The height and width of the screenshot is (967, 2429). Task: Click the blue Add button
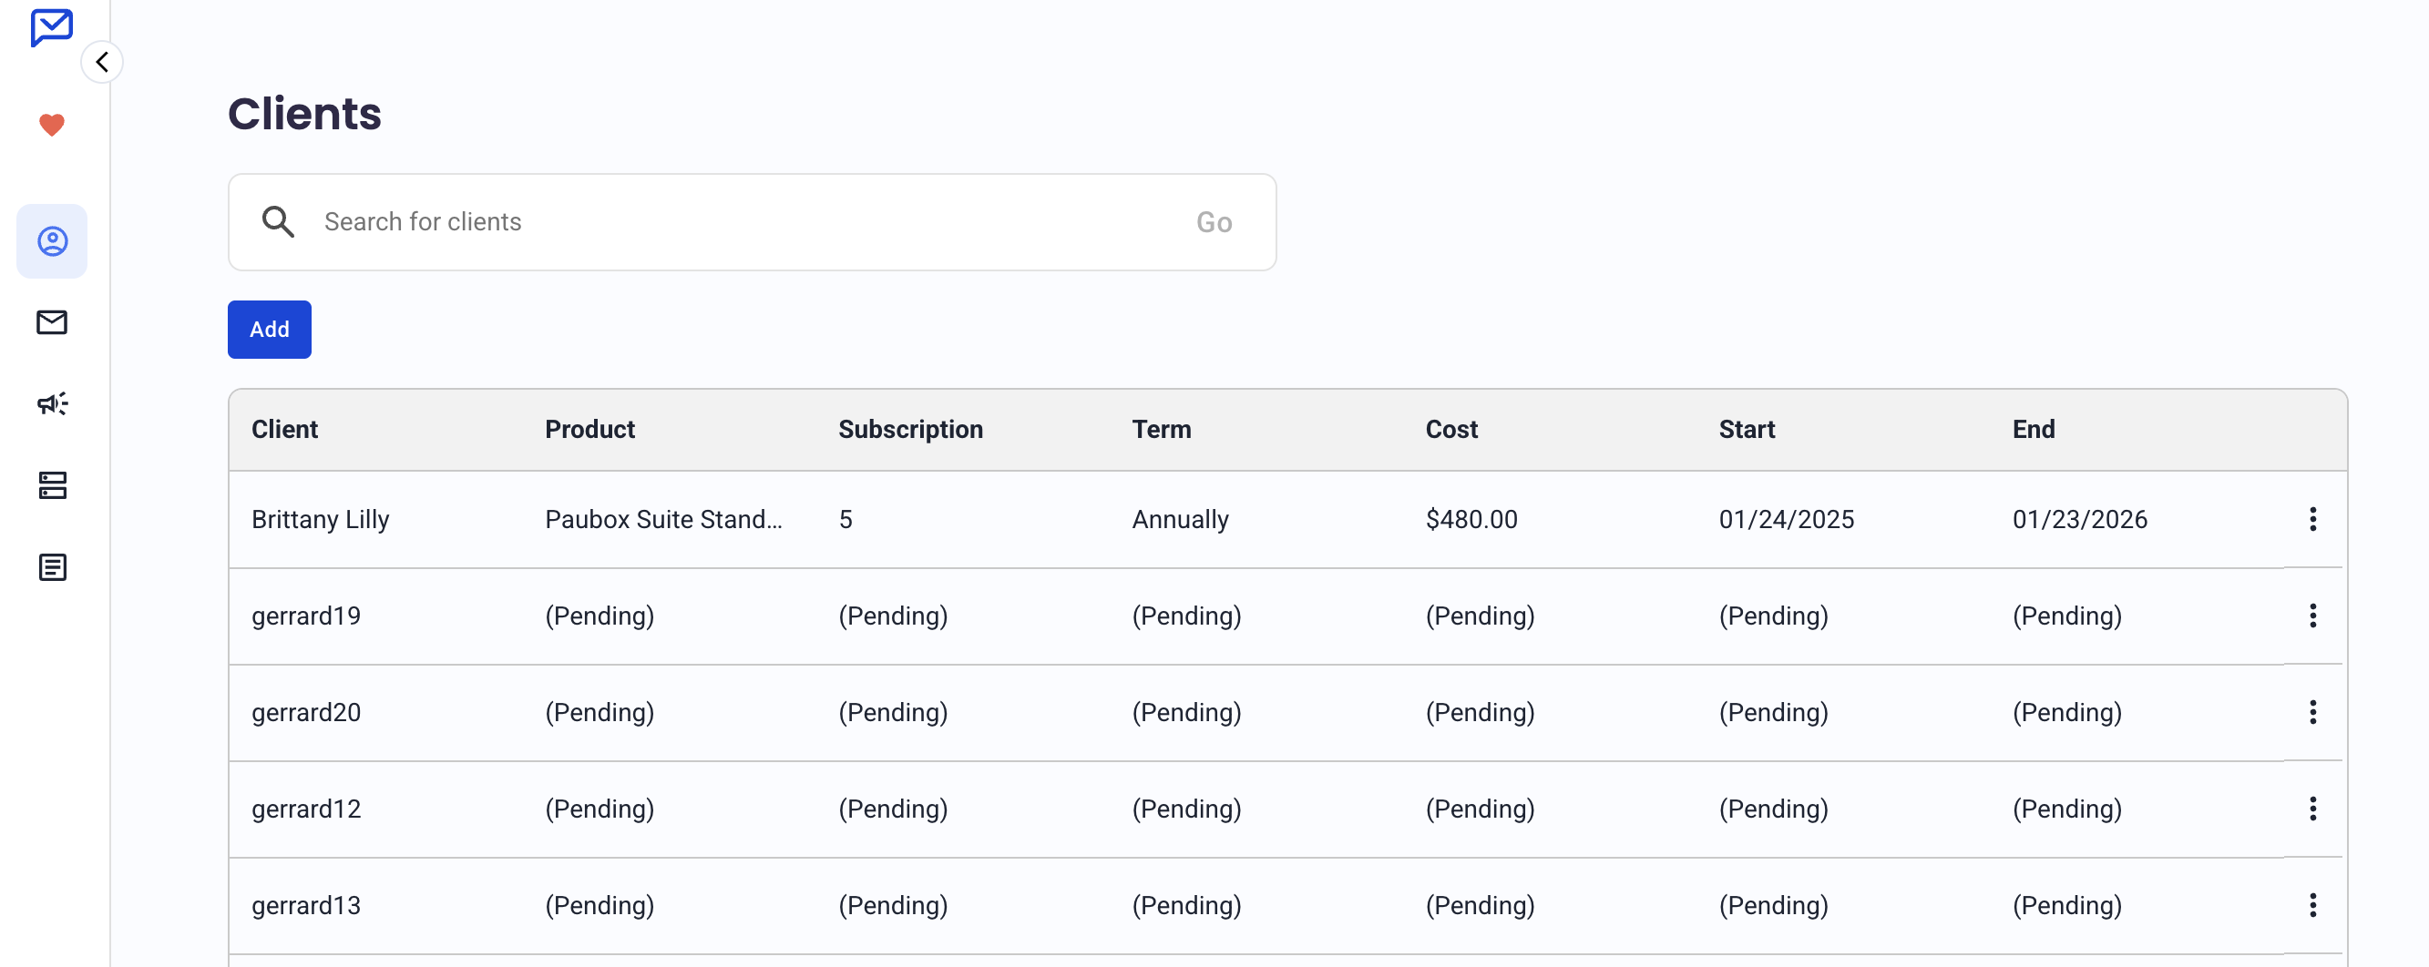pyautogui.click(x=269, y=330)
